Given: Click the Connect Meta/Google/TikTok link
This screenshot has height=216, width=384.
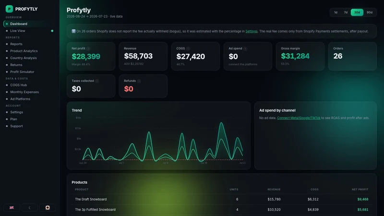Looking at the screenshot, I should (299, 118).
